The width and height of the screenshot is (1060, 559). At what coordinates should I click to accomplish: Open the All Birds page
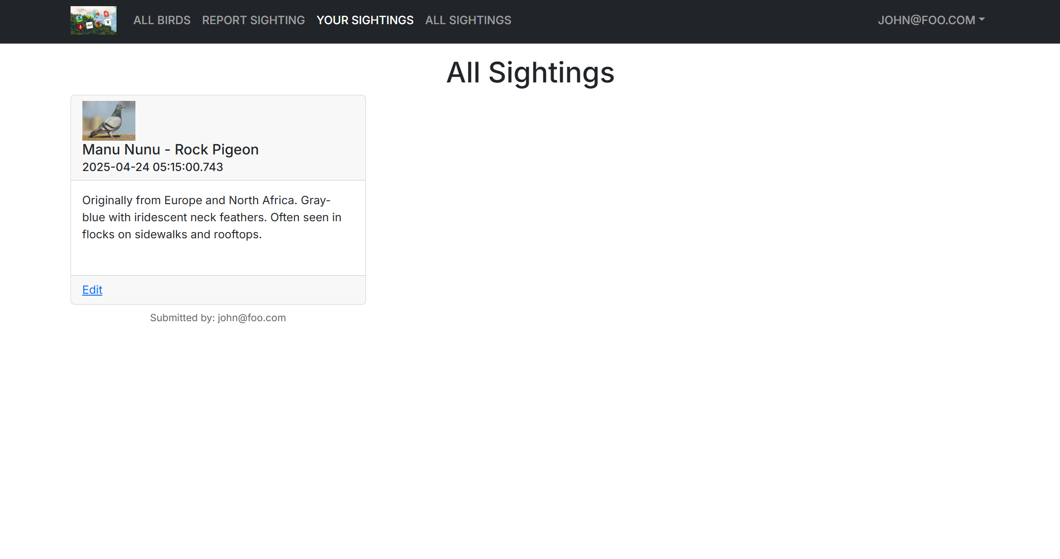pyautogui.click(x=162, y=20)
